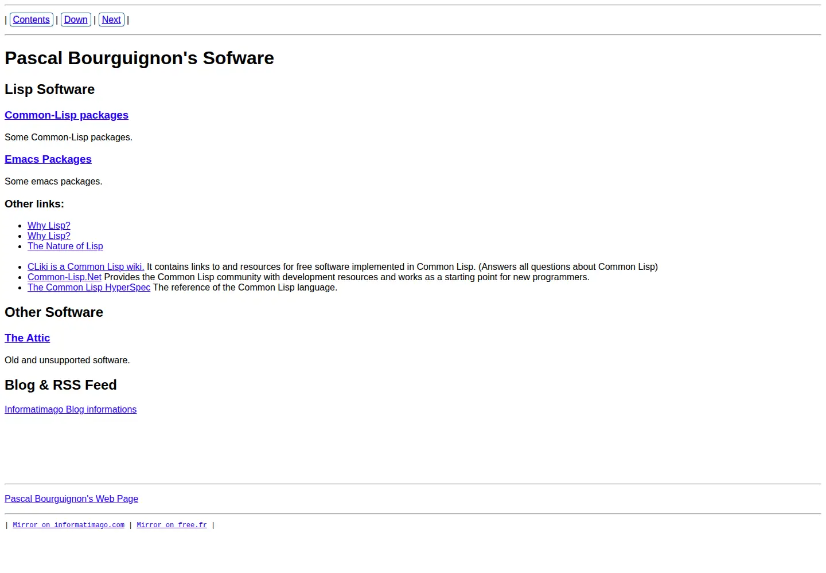
Task: Go to Pascal Bourguignon's Web Page link
Action: [x=72, y=499]
